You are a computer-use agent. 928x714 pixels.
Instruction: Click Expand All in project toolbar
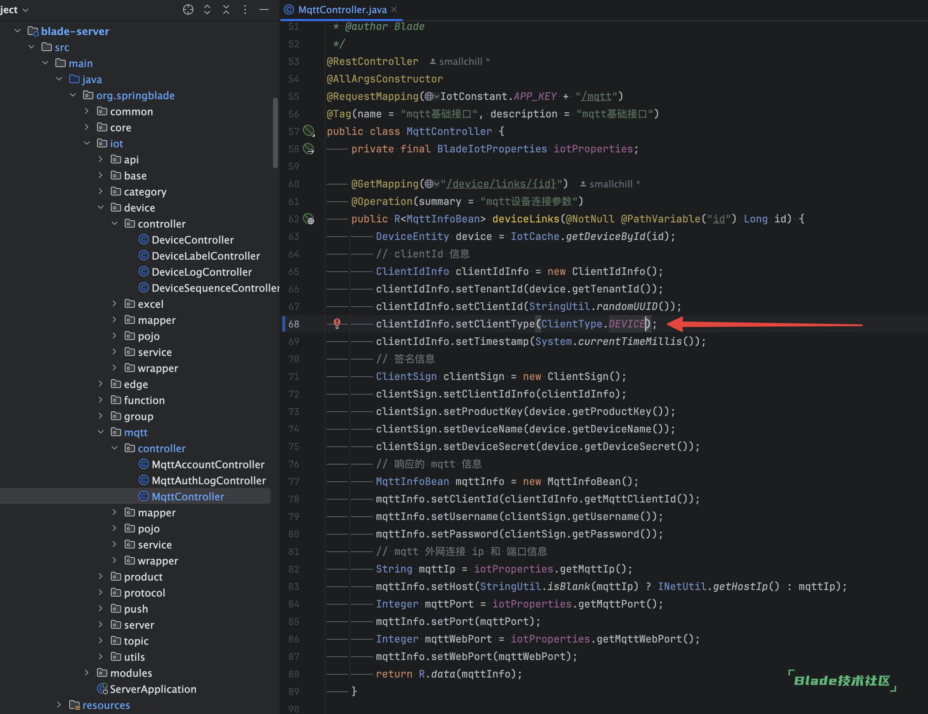[x=207, y=9]
